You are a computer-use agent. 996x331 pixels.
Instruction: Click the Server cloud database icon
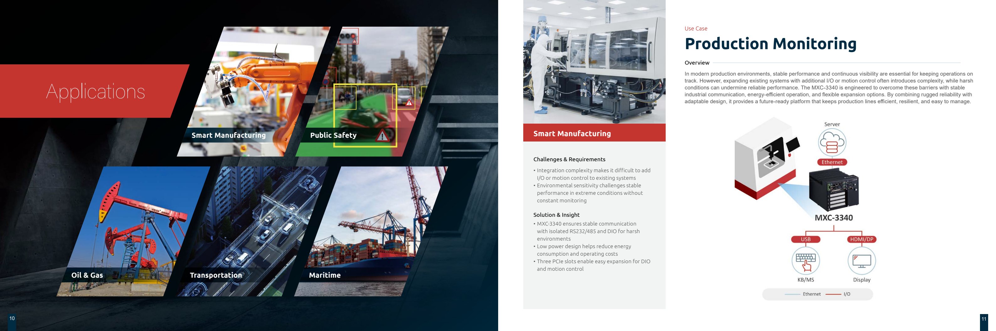[832, 142]
